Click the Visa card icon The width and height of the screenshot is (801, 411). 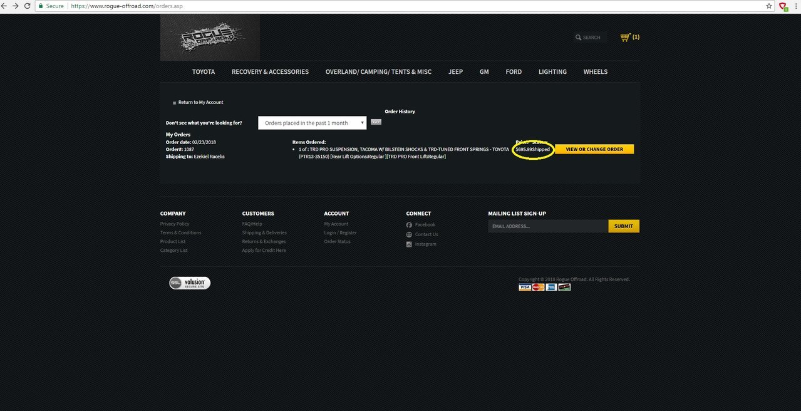point(525,287)
